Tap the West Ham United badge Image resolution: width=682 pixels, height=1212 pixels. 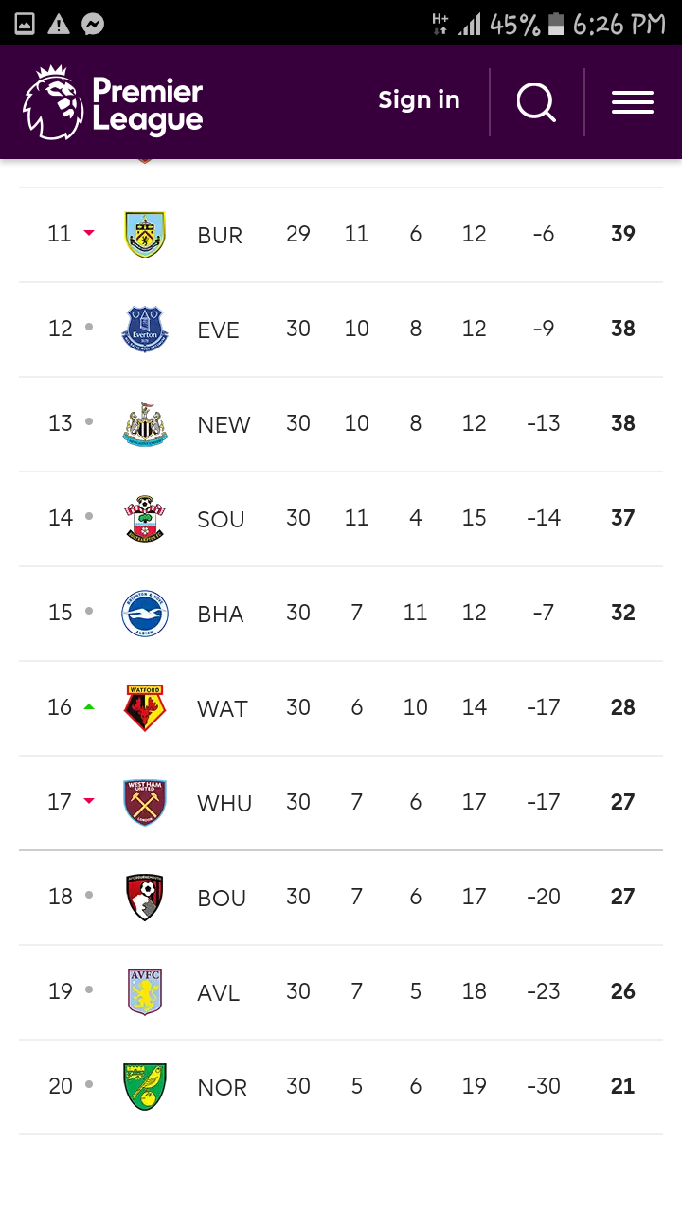click(x=145, y=803)
